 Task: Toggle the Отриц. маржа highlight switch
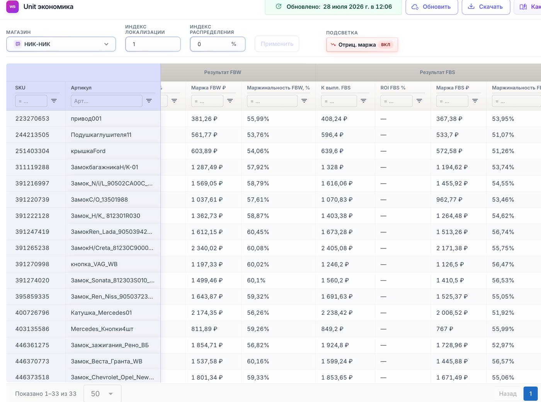coord(362,45)
